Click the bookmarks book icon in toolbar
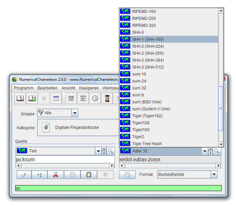236x207 pixels. (21, 98)
